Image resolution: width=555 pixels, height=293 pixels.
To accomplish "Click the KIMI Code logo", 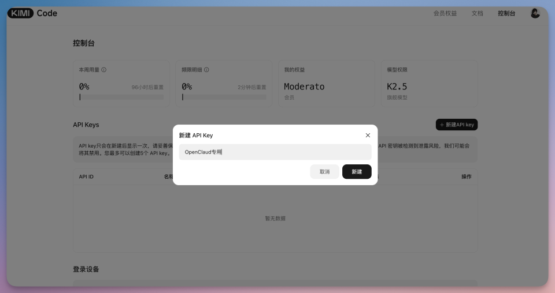I will click(32, 13).
